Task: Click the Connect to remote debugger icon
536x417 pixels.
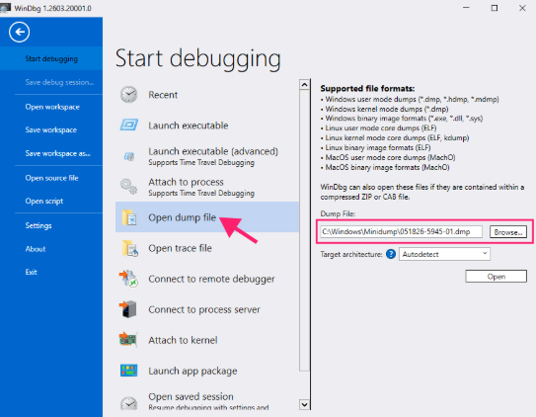Action: tap(128, 279)
